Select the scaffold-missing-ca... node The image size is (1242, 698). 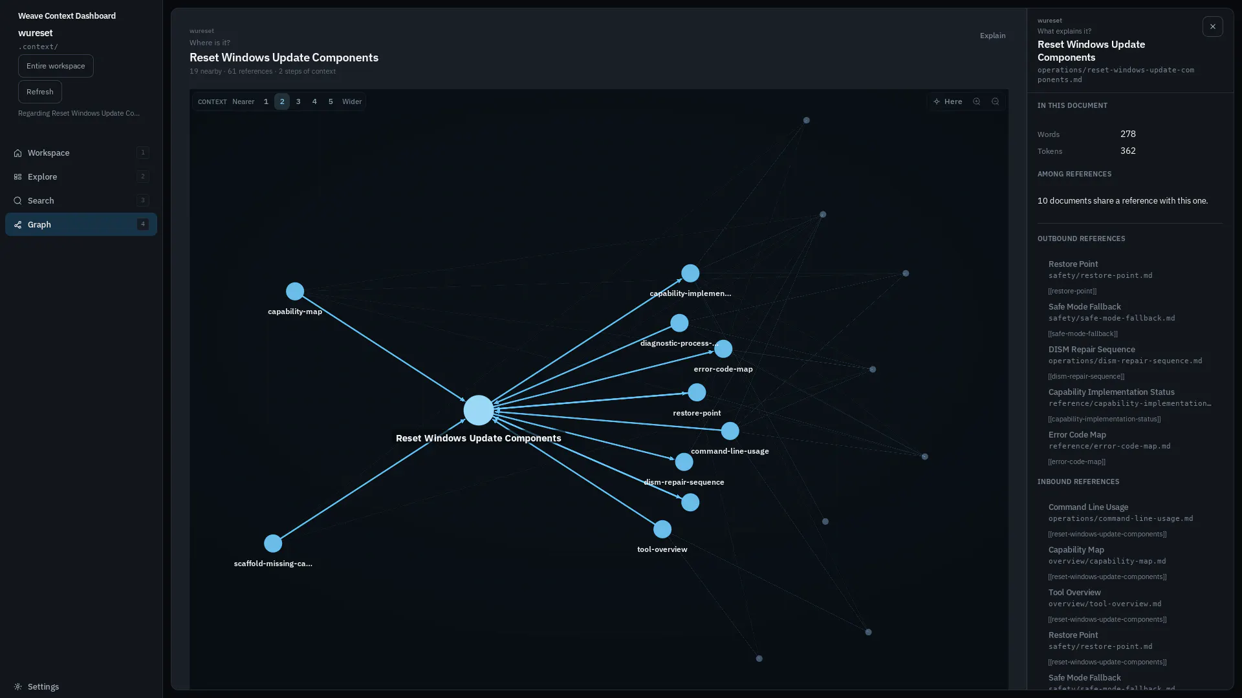coord(273,544)
